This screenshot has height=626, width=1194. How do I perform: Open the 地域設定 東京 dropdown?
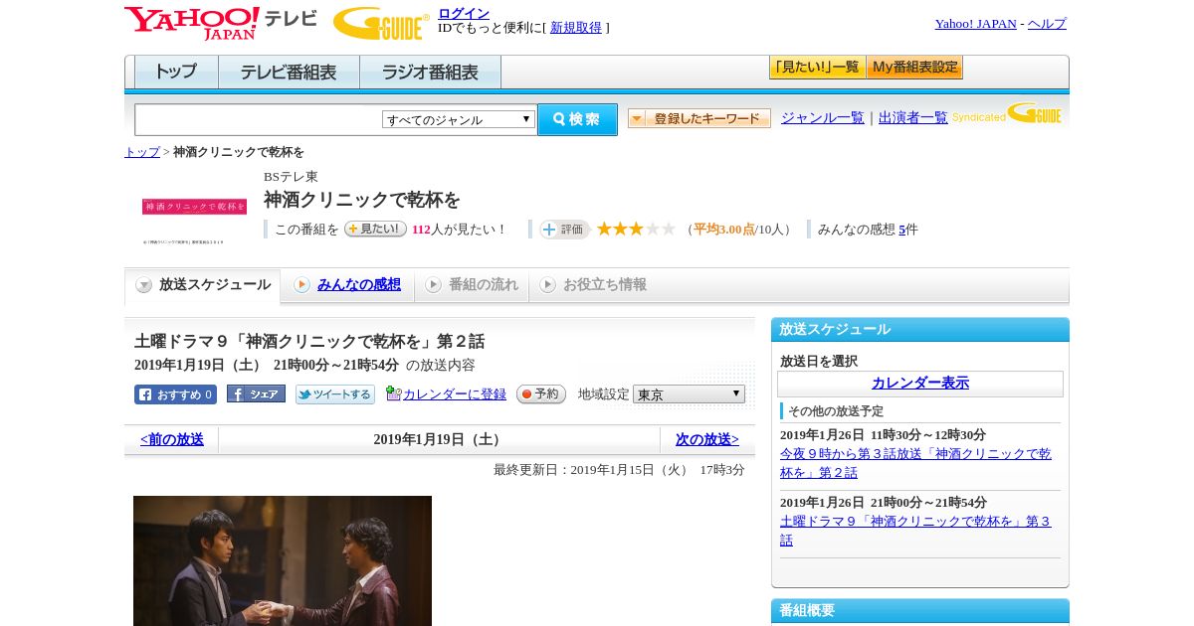(x=689, y=394)
